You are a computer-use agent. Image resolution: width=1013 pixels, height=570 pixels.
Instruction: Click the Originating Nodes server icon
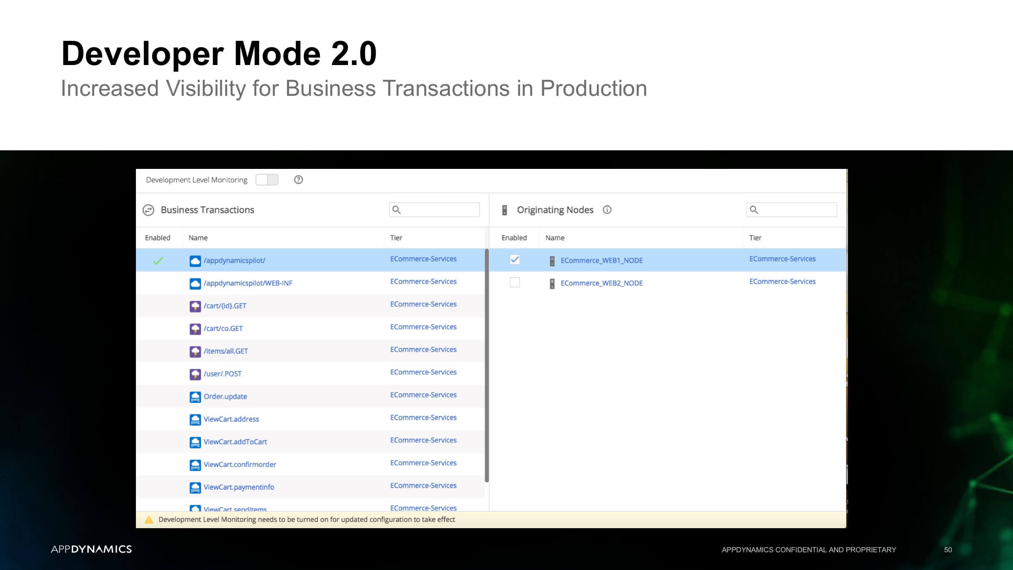(504, 210)
